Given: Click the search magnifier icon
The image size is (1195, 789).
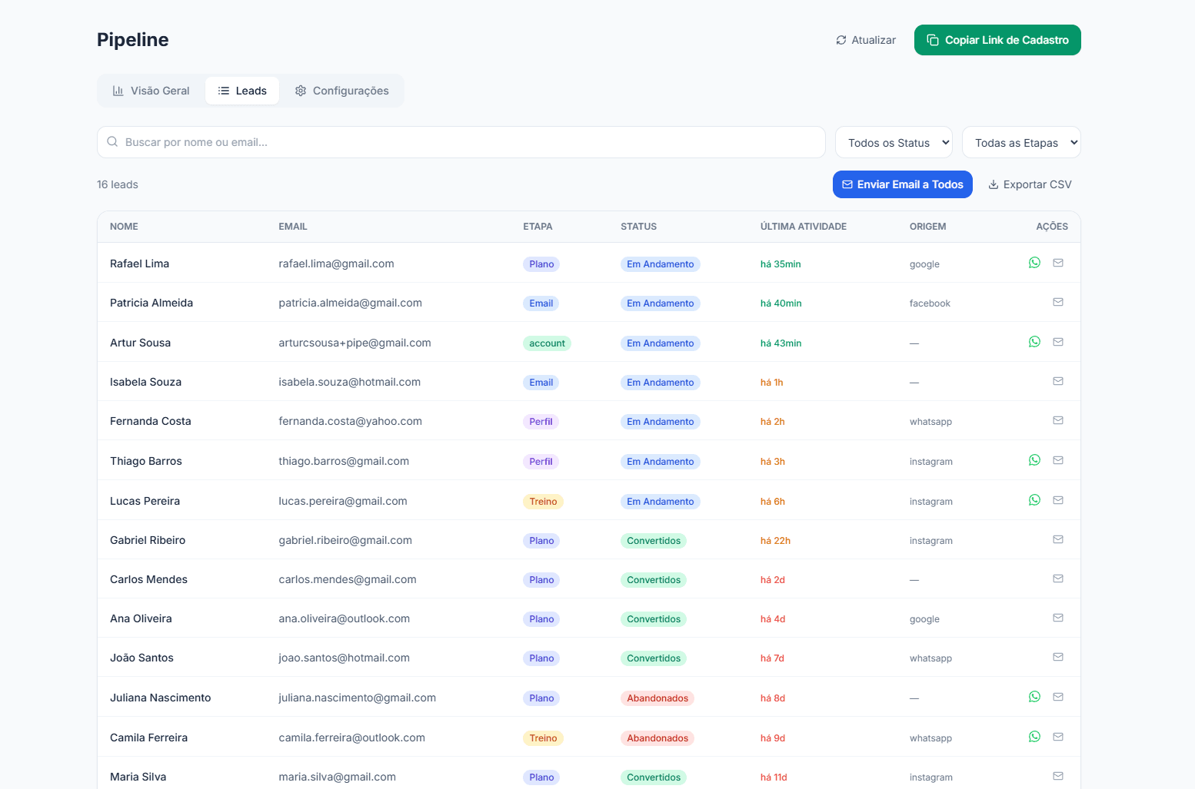Looking at the screenshot, I should coord(112,141).
